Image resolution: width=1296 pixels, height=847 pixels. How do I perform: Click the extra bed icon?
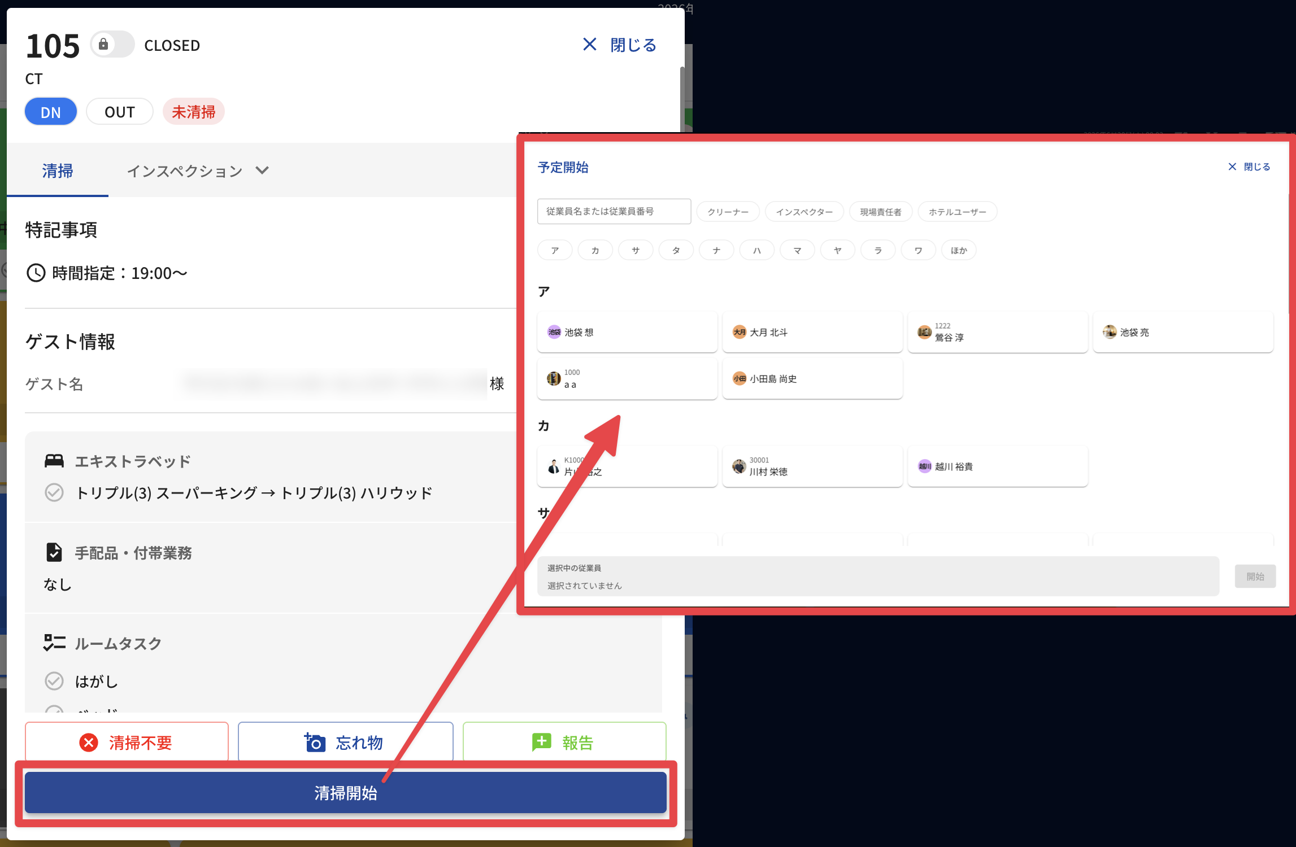point(54,461)
